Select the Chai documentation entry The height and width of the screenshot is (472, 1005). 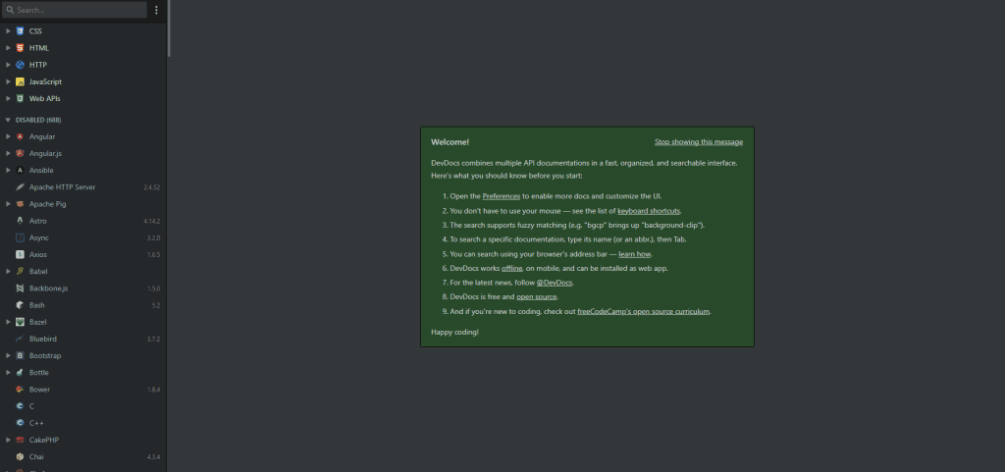83,457
